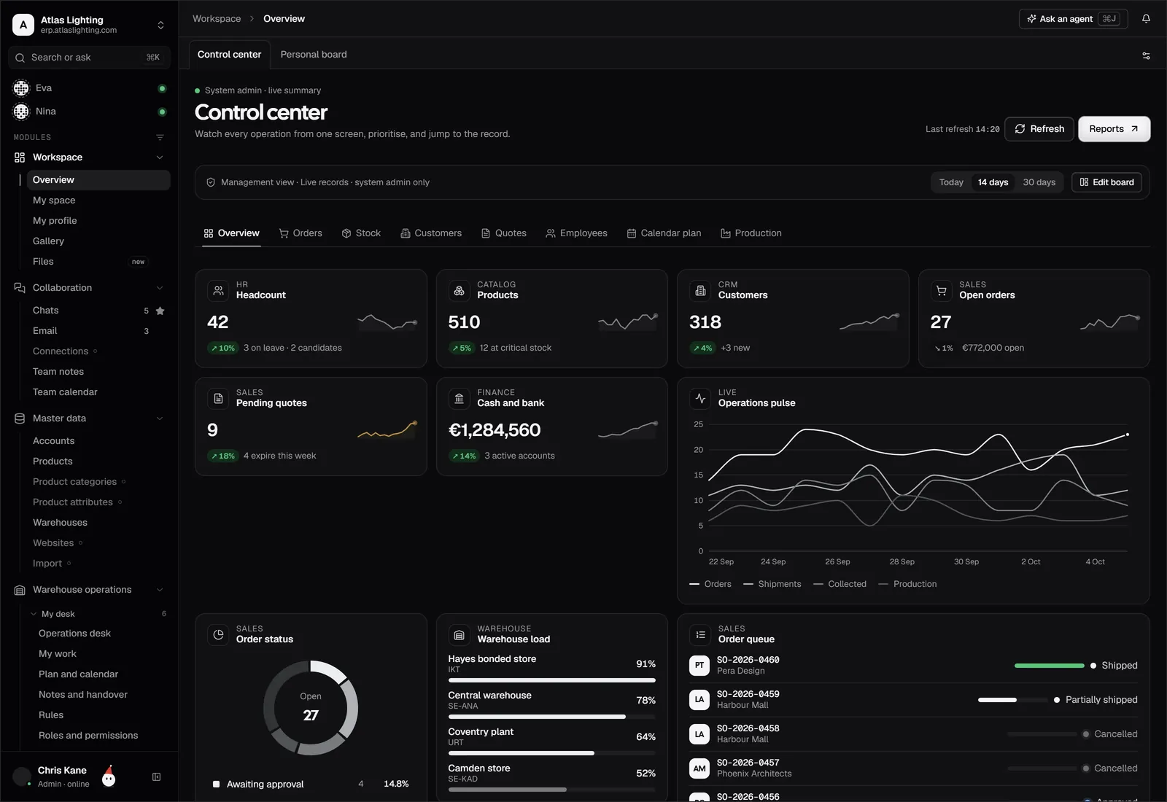Click the starred Chats icon

click(x=160, y=311)
